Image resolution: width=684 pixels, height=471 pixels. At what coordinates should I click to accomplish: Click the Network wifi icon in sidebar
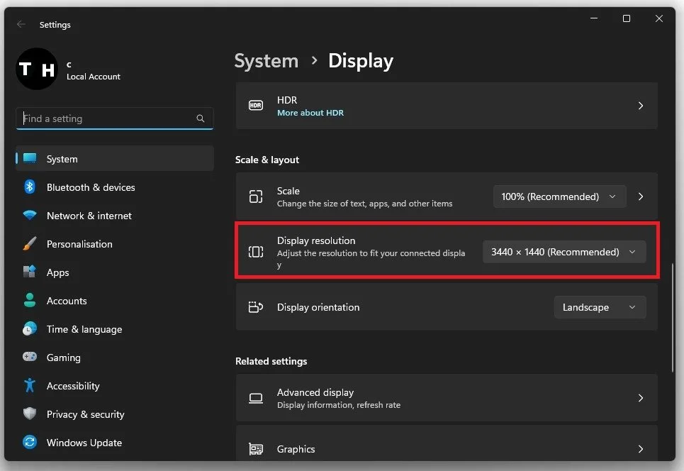pyautogui.click(x=30, y=215)
